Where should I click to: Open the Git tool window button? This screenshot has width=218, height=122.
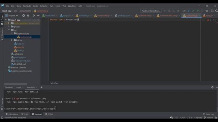click(25, 114)
